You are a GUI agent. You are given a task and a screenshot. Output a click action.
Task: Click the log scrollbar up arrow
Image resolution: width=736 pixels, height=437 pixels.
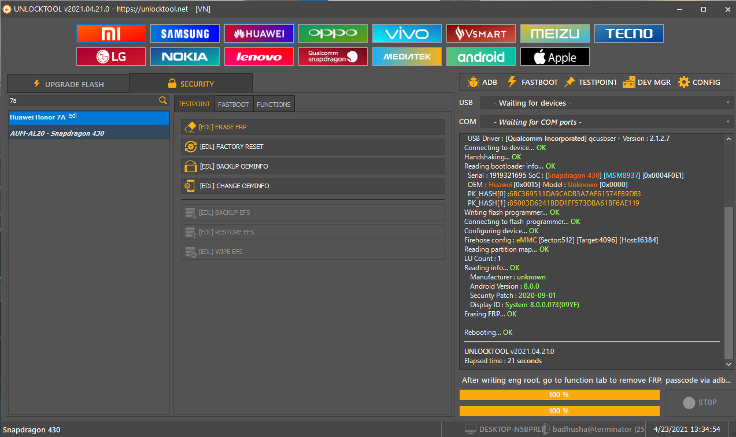point(728,139)
